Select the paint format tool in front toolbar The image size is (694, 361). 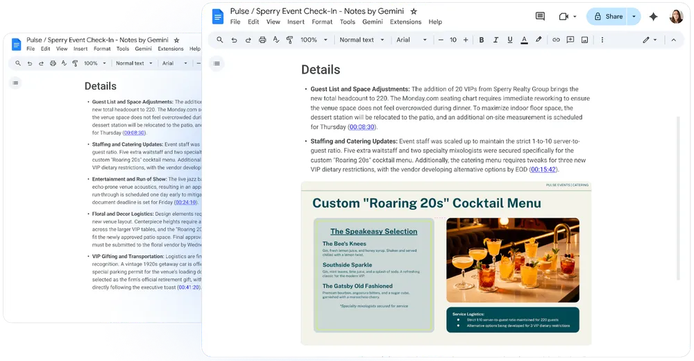[x=289, y=40]
